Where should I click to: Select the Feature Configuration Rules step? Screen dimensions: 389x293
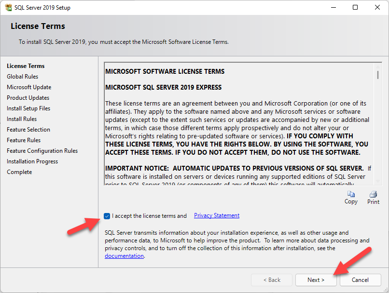(42, 151)
